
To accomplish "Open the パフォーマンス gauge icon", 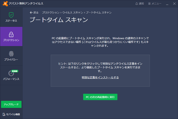I will [x=11, y=73].
